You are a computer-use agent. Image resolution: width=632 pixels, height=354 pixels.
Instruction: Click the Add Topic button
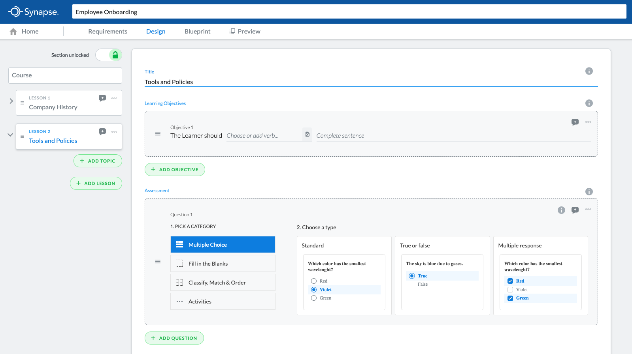pyautogui.click(x=98, y=161)
